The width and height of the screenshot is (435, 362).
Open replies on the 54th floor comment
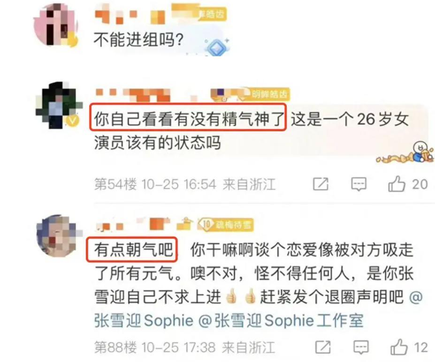tap(359, 184)
